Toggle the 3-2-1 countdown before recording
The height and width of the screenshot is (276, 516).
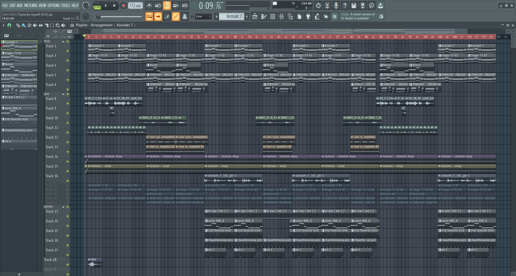pyautogui.click(x=167, y=5)
